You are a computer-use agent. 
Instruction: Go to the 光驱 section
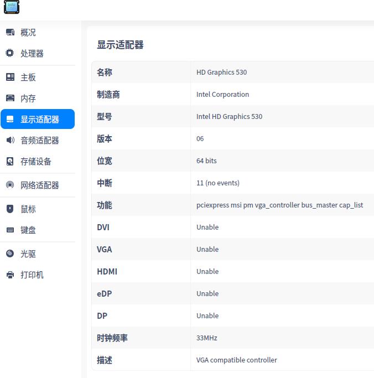coord(38,253)
